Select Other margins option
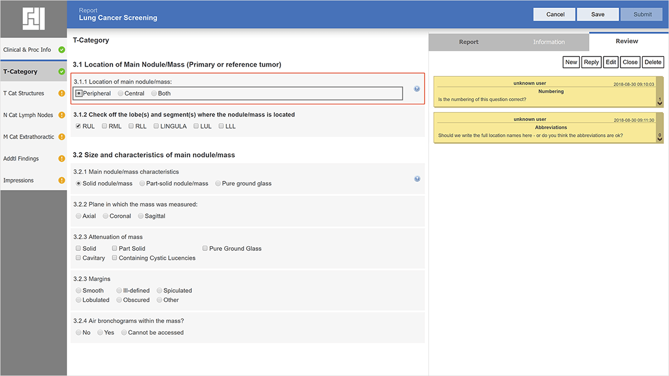 point(159,300)
